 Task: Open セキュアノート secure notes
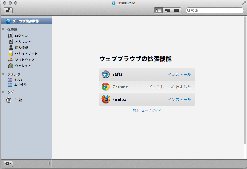pos(26,54)
